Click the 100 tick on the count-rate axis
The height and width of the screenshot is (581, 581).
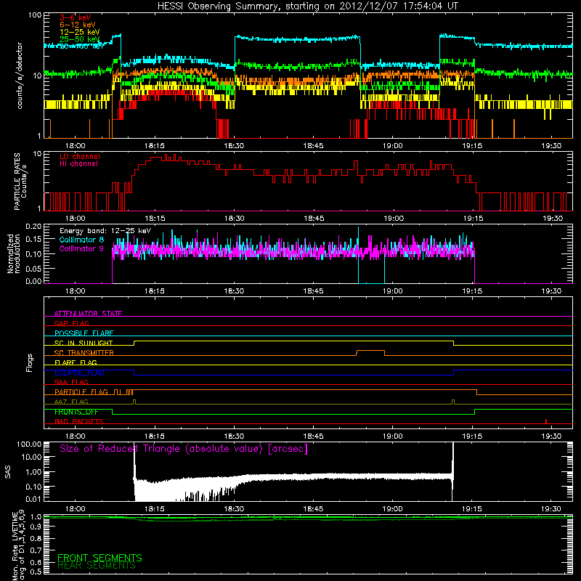[35, 15]
